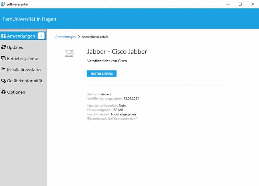The width and height of the screenshot is (259, 186).
Task: Click the INSTALLIEREN button
Action: coord(102,74)
